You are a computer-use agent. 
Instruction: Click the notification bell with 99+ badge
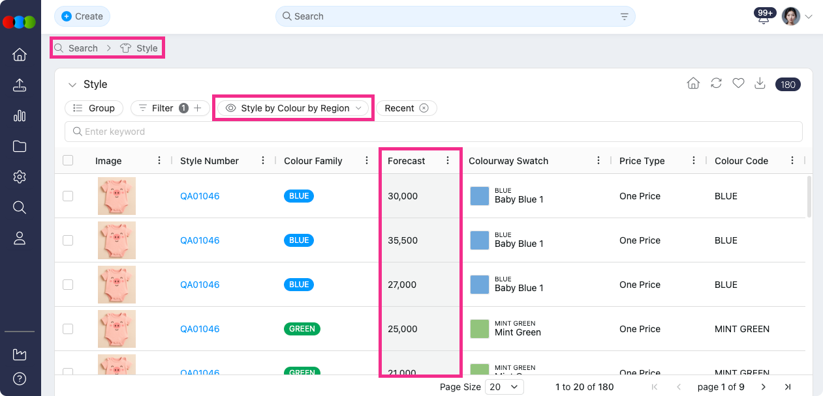[764, 18]
